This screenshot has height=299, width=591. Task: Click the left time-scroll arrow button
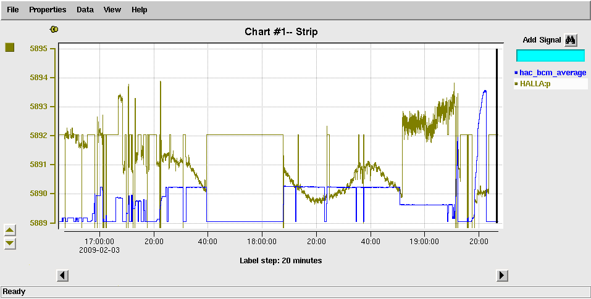click(x=62, y=276)
